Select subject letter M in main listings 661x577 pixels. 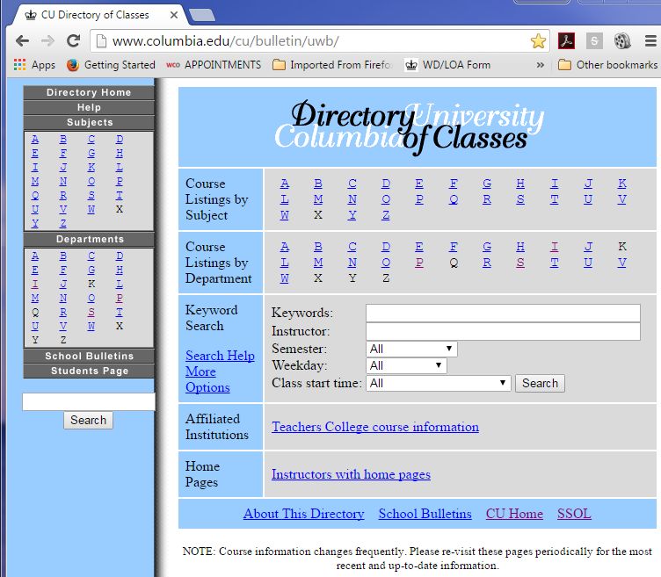(318, 199)
